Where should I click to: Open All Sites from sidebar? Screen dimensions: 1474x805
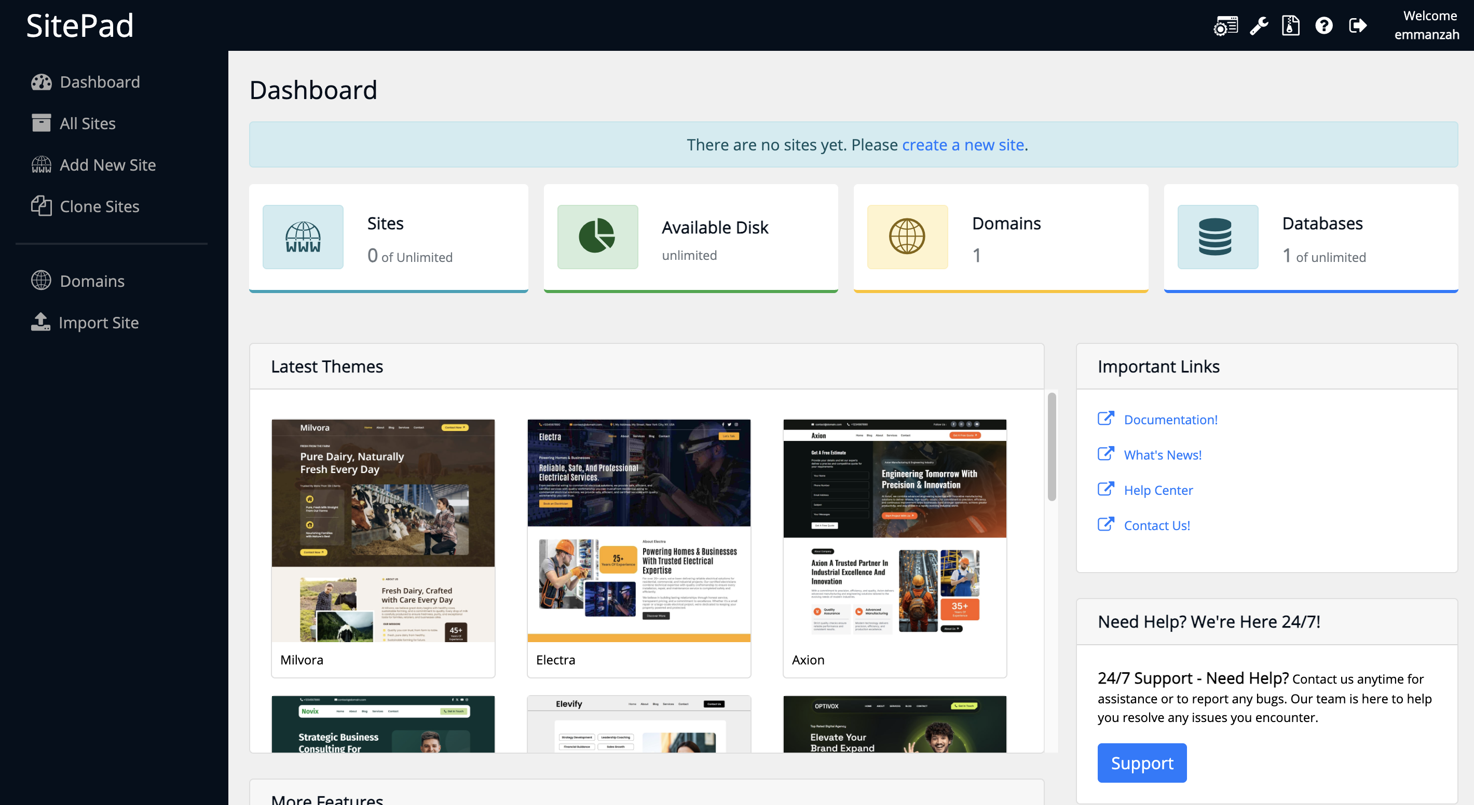(x=74, y=123)
